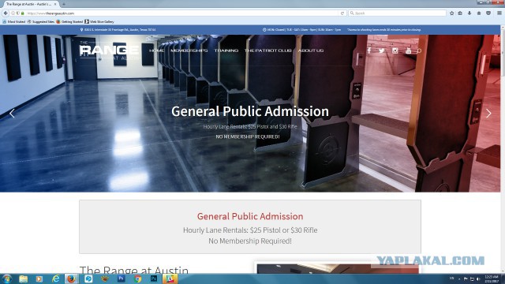Open the bookmarks library clipboard icon

460,13
